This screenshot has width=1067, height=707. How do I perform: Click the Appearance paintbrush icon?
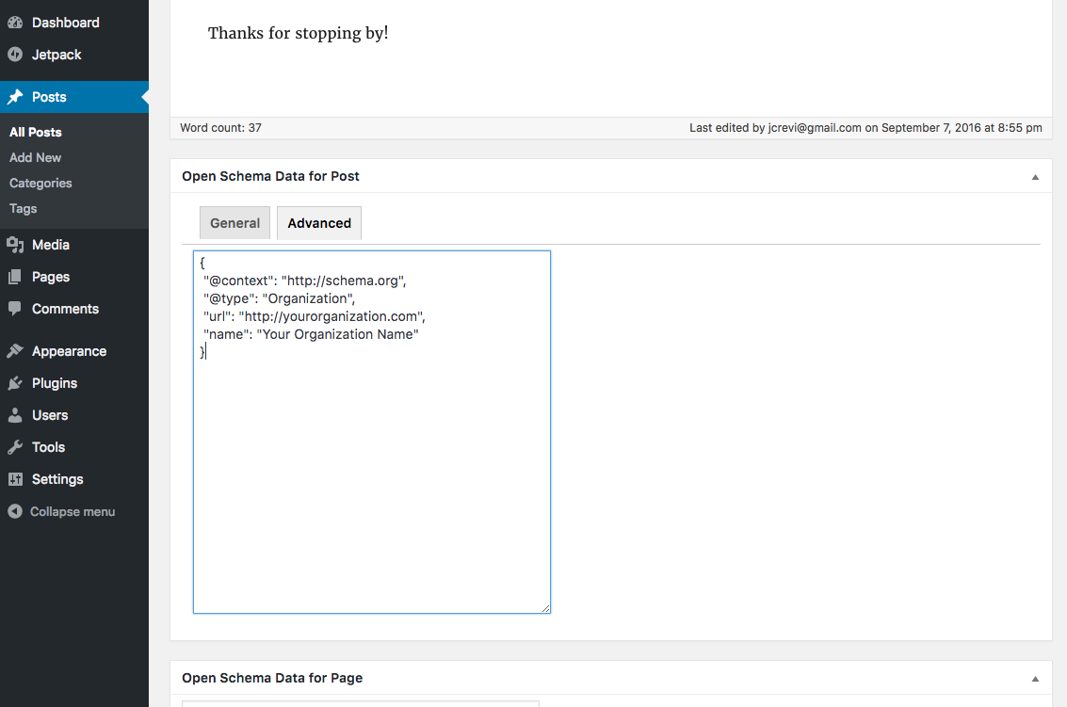15,351
